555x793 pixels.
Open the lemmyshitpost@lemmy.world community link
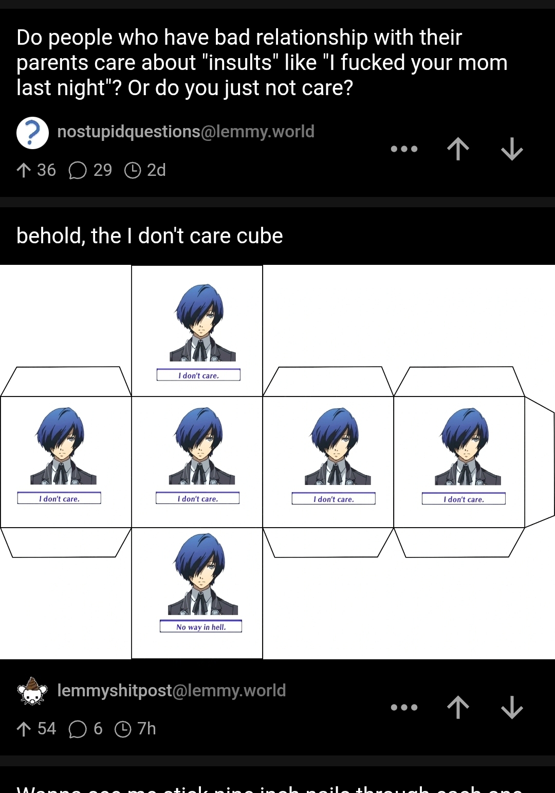[x=171, y=691]
